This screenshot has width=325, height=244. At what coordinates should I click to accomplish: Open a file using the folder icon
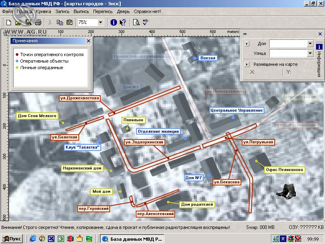pyautogui.click(x=18, y=22)
